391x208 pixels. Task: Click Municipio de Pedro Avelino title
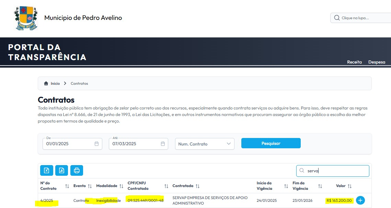(83, 18)
